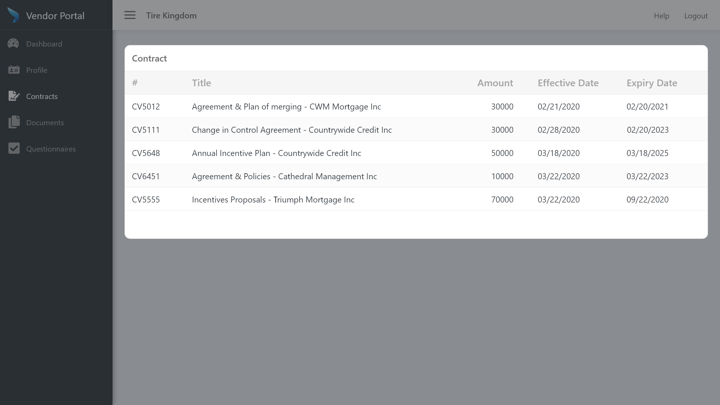The width and height of the screenshot is (720, 405).
Task: Navigate to Dashboard from the sidebar
Action: click(44, 43)
